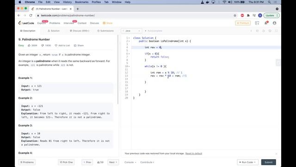The height and width of the screenshot is (167, 296).
Task: Bookmark the page with the star icon
Action: click(235, 15)
